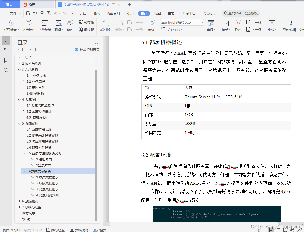Click the outline pane vertical scrollbar

[x=96, y=145]
